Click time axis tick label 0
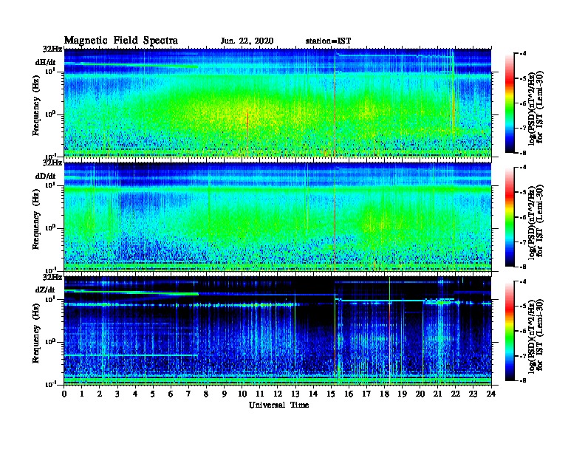 click(64, 394)
